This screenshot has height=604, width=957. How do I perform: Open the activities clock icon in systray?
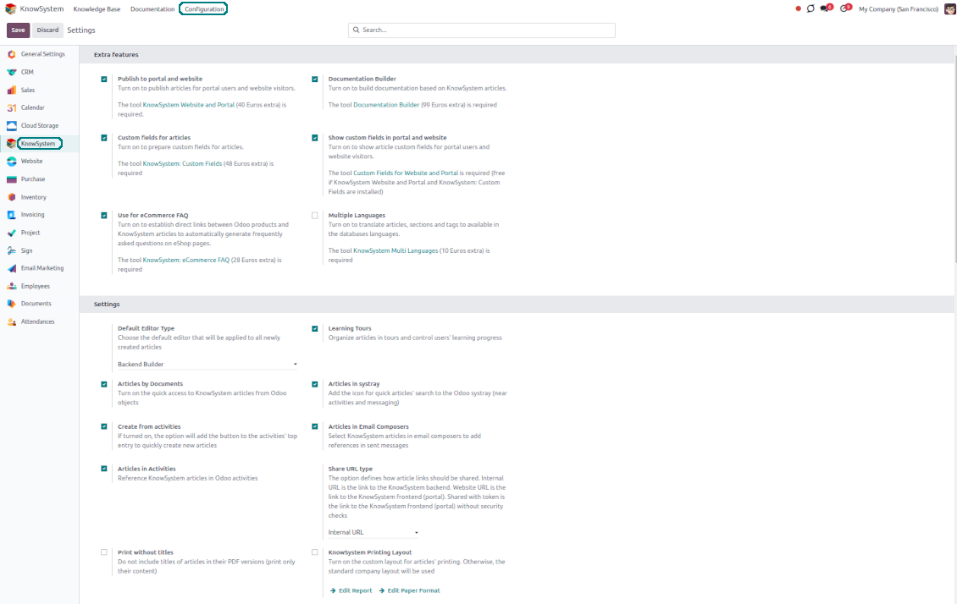[844, 8]
